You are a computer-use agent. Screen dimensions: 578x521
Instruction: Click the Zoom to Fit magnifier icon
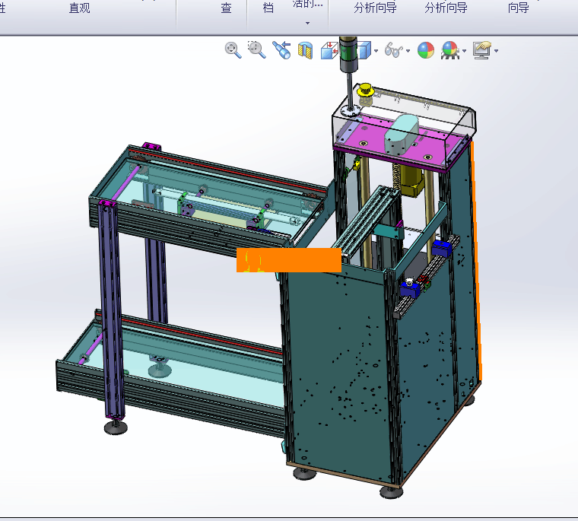click(233, 50)
